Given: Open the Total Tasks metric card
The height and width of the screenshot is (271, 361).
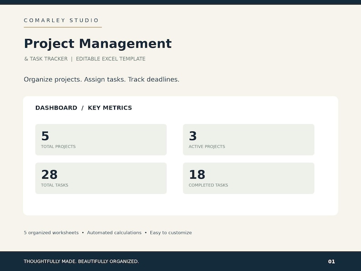Looking at the screenshot, I should [x=101, y=178].
